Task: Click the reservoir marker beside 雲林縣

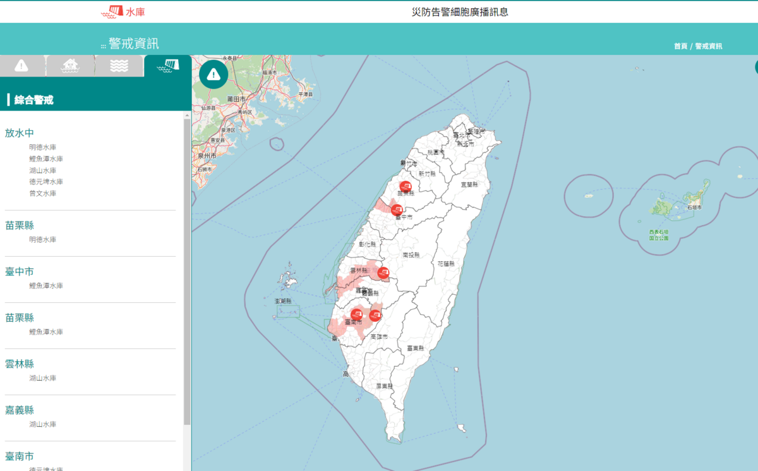Action: pos(383,273)
